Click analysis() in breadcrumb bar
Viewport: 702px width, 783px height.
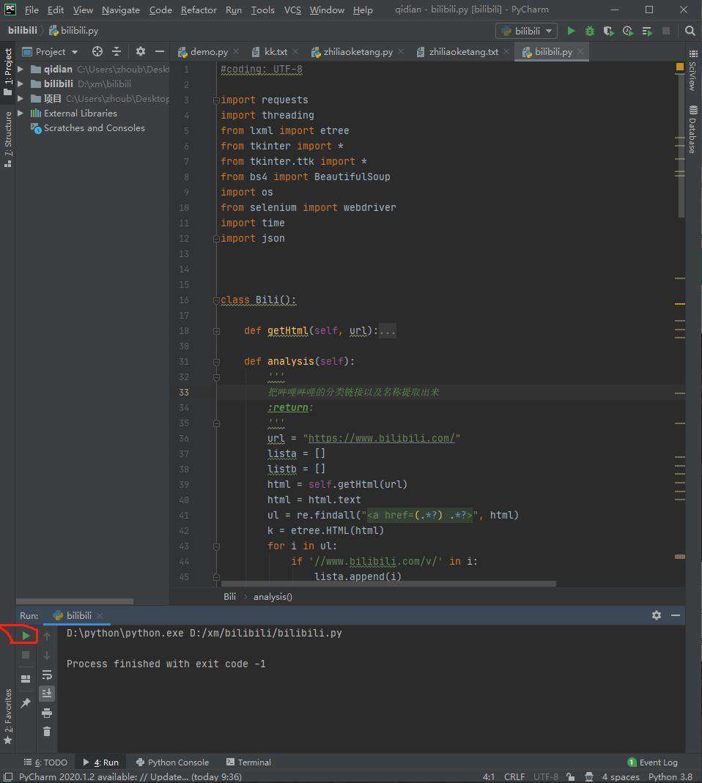click(273, 597)
